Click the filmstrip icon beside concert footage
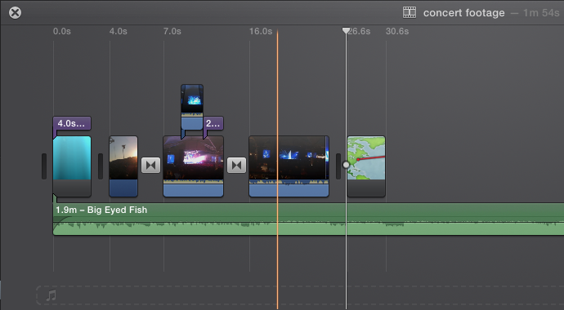Screen dimensions: 564x310 410,12
